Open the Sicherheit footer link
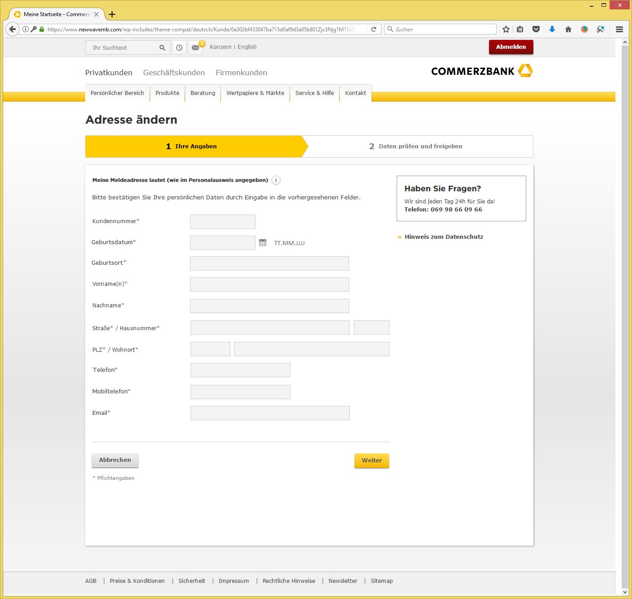632x599 pixels. click(192, 581)
